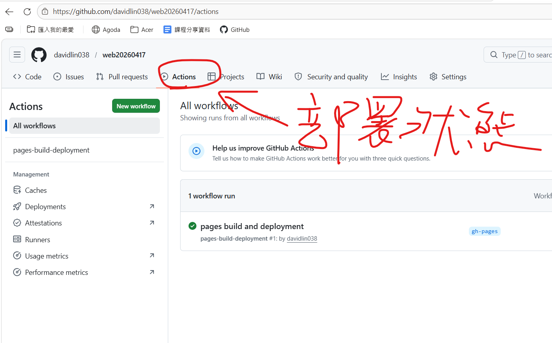Switch to the Code tab
Image resolution: width=552 pixels, height=343 pixels.
[27, 77]
